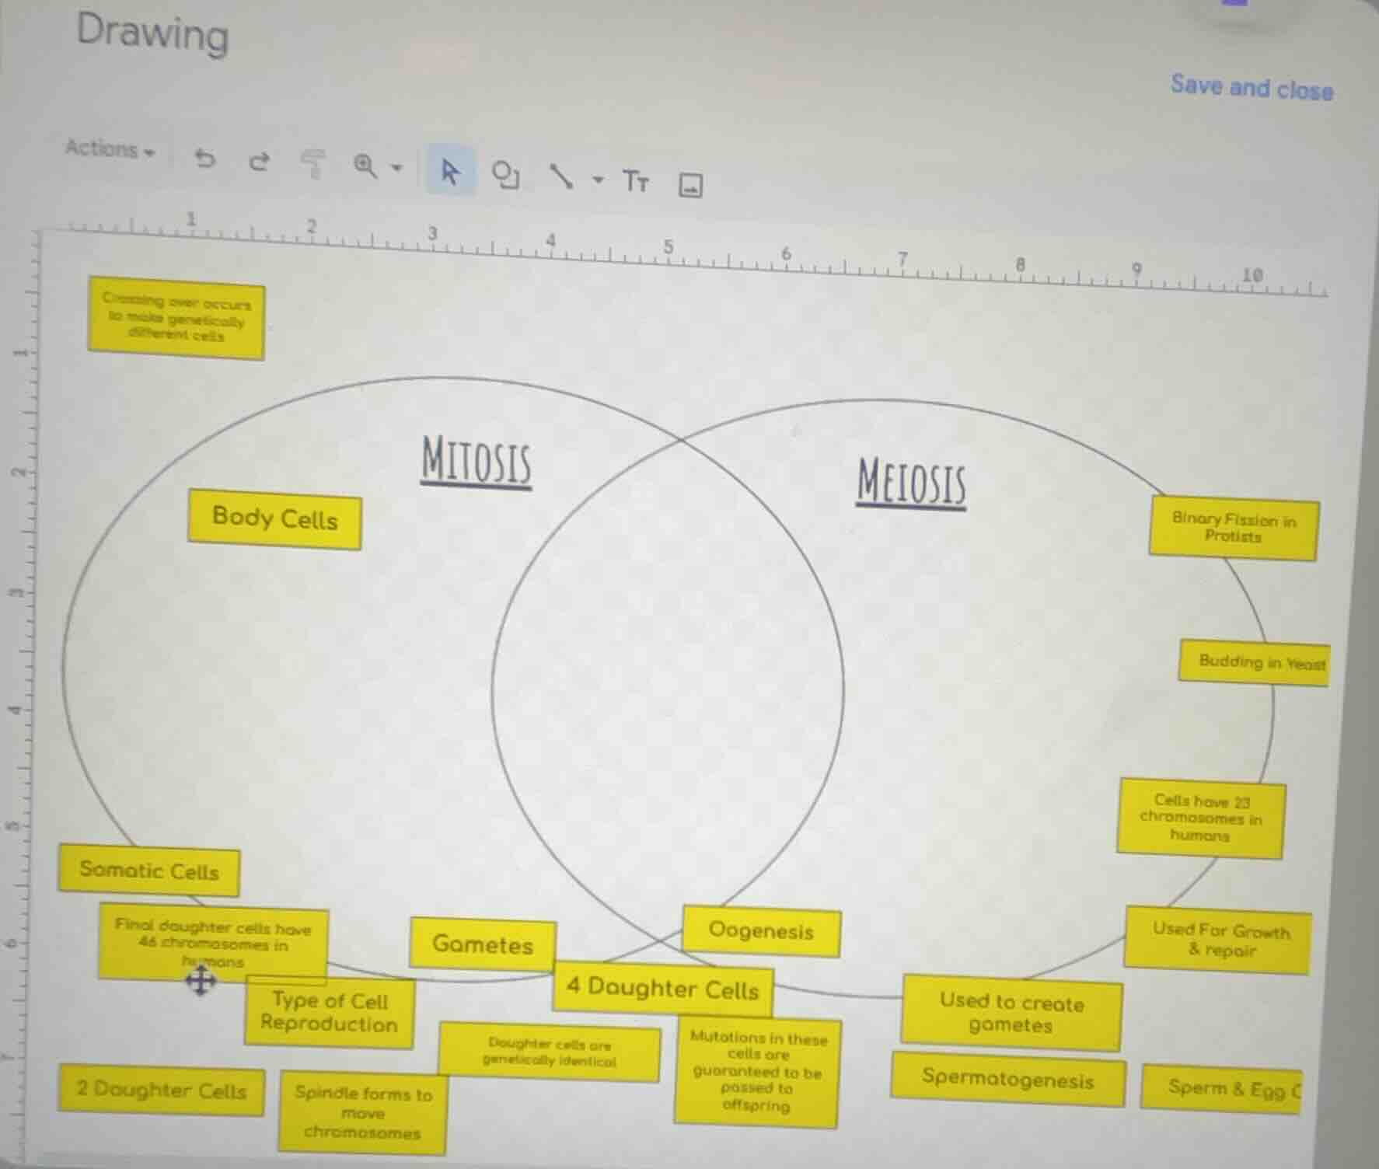The width and height of the screenshot is (1379, 1169).
Task: Click the Mitosis heading text
Action: (477, 462)
